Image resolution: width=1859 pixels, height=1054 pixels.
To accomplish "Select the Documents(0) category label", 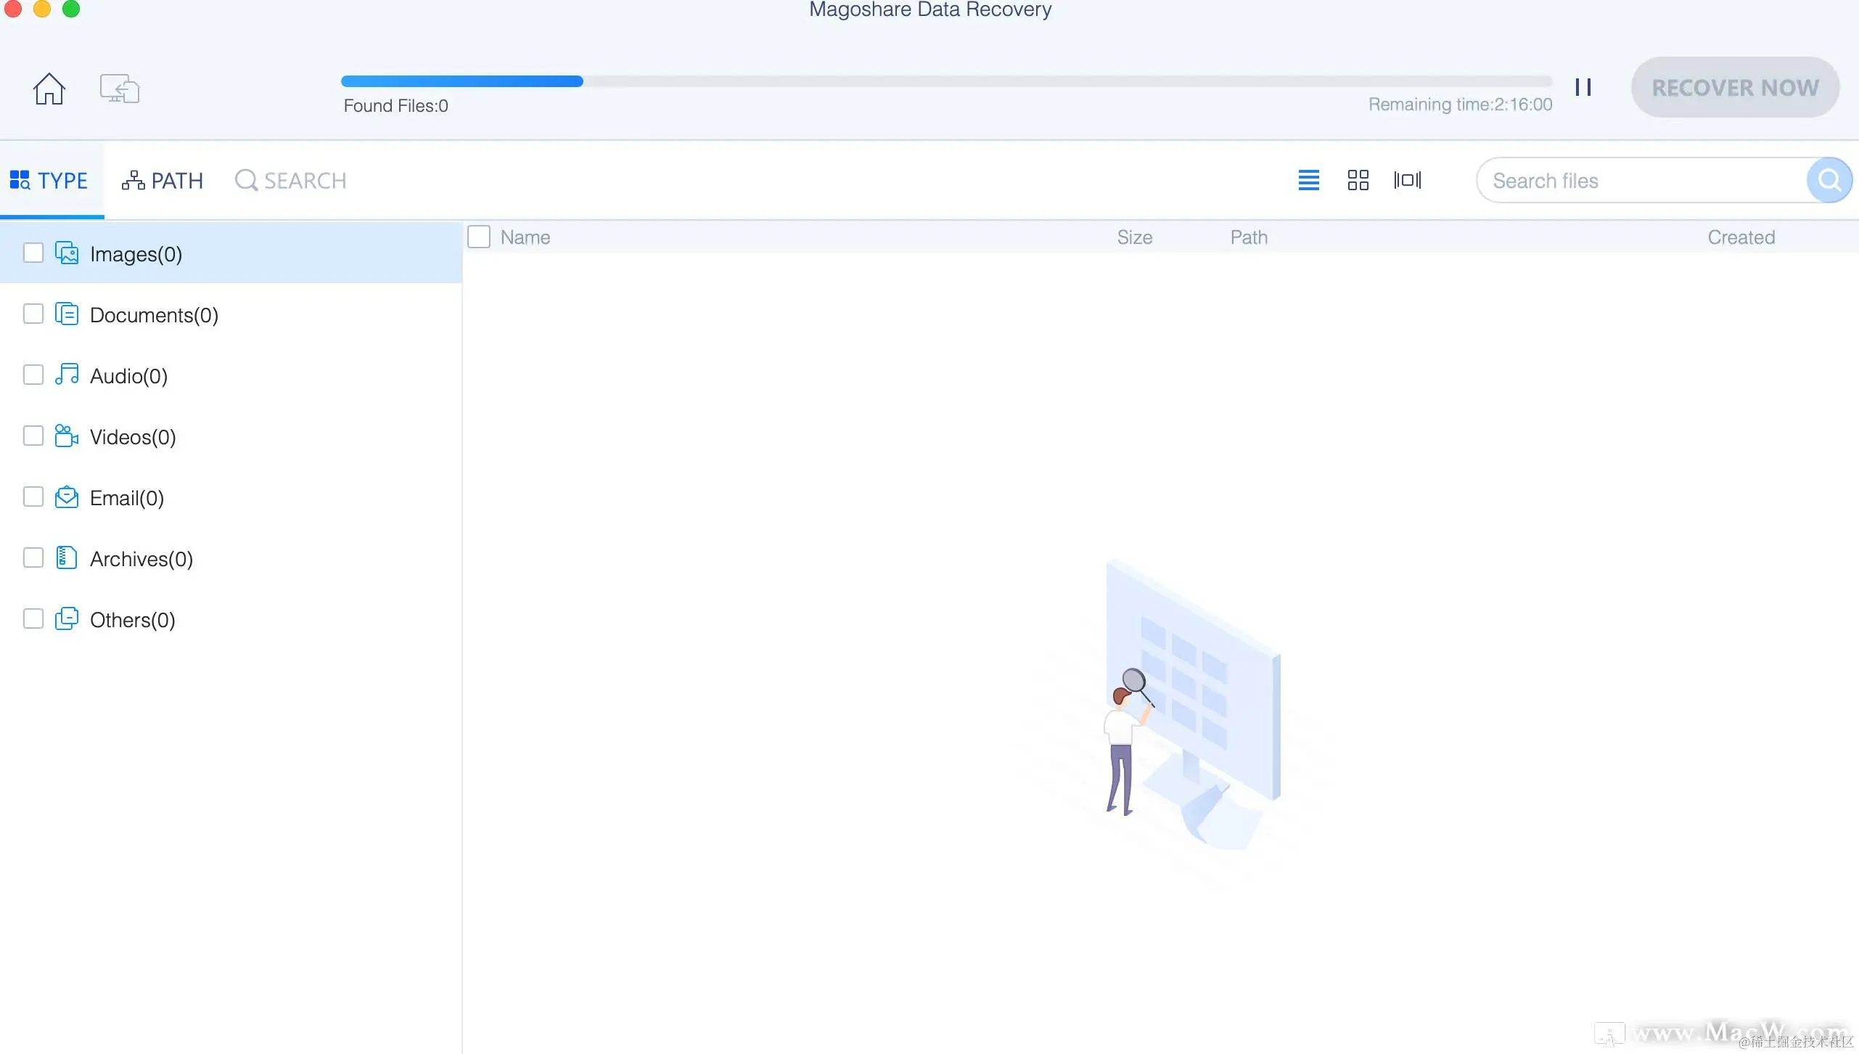I will pyautogui.click(x=154, y=315).
